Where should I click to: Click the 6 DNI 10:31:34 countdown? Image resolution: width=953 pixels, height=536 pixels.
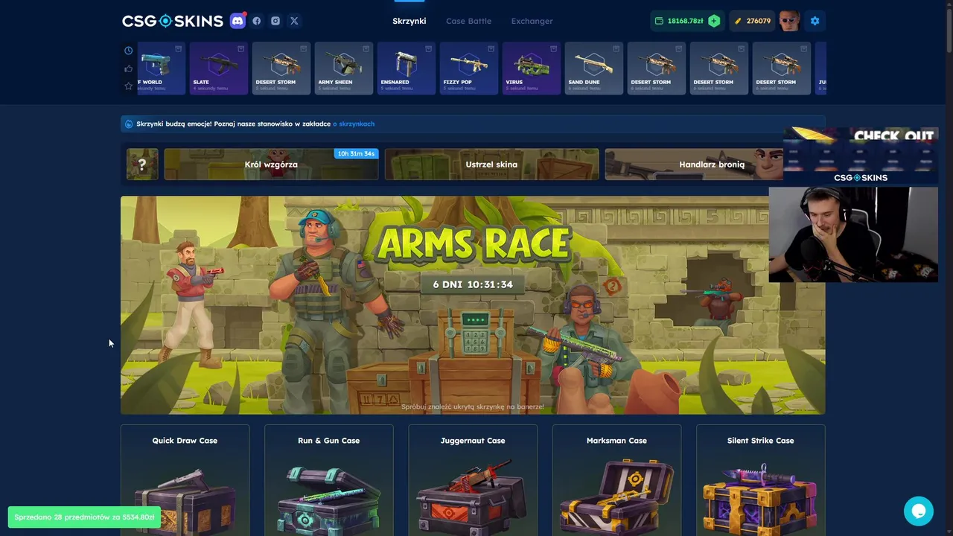coord(473,284)
